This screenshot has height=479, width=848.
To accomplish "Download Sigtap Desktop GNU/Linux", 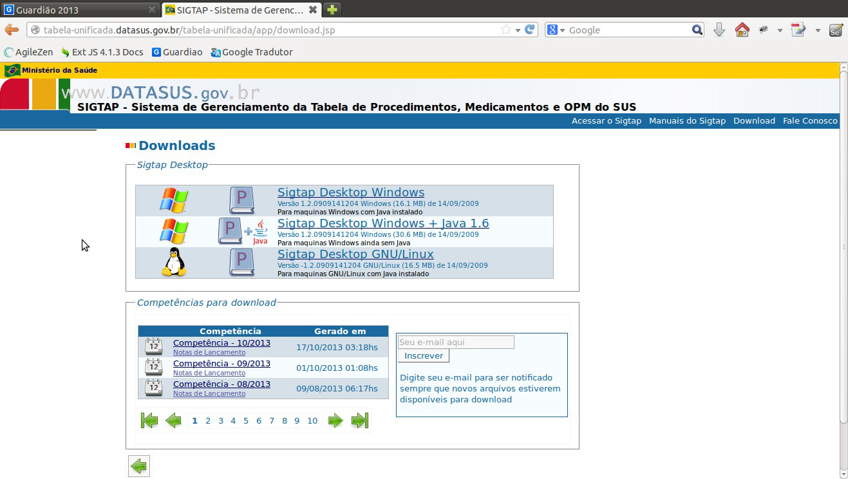I will click(x=355, y=254).
